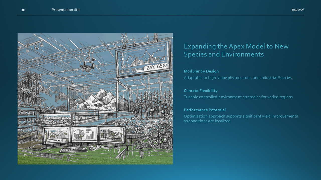Image resolution: width=321 pixels, height=180 pixels.
Task: Click the keyboard drawn below the monitors
Action: pyautogui.click(x=73, y=149)
